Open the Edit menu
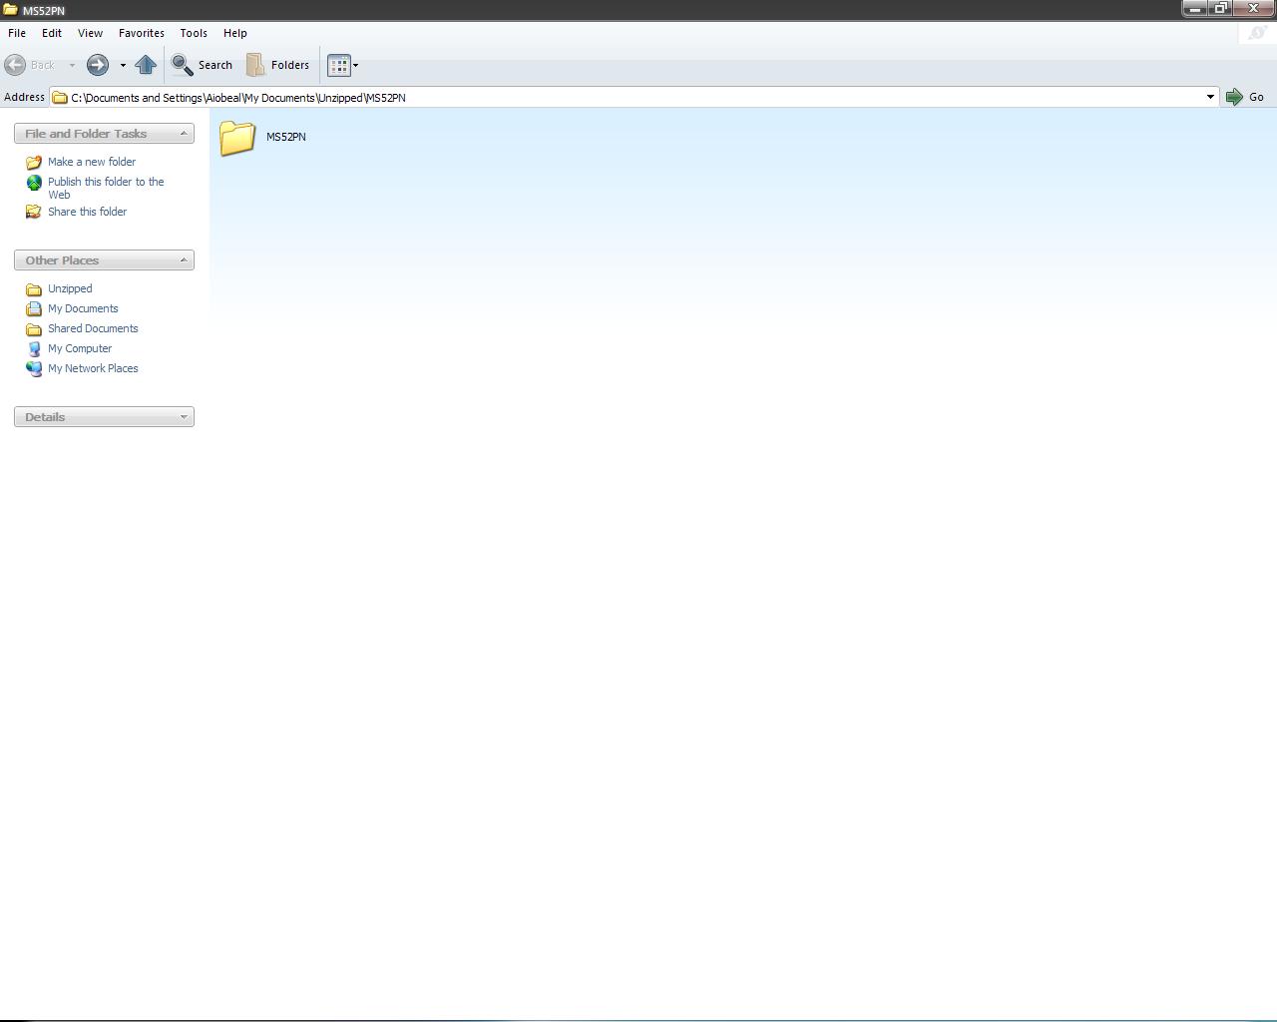This screenshot has width=1277, height=1022. coord(52,33)
